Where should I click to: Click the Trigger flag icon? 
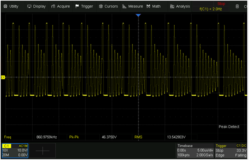tap(77, 6)
